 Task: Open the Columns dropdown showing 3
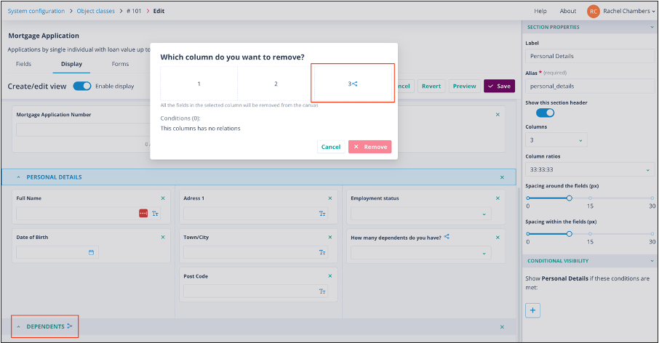[x=556, y=140]
